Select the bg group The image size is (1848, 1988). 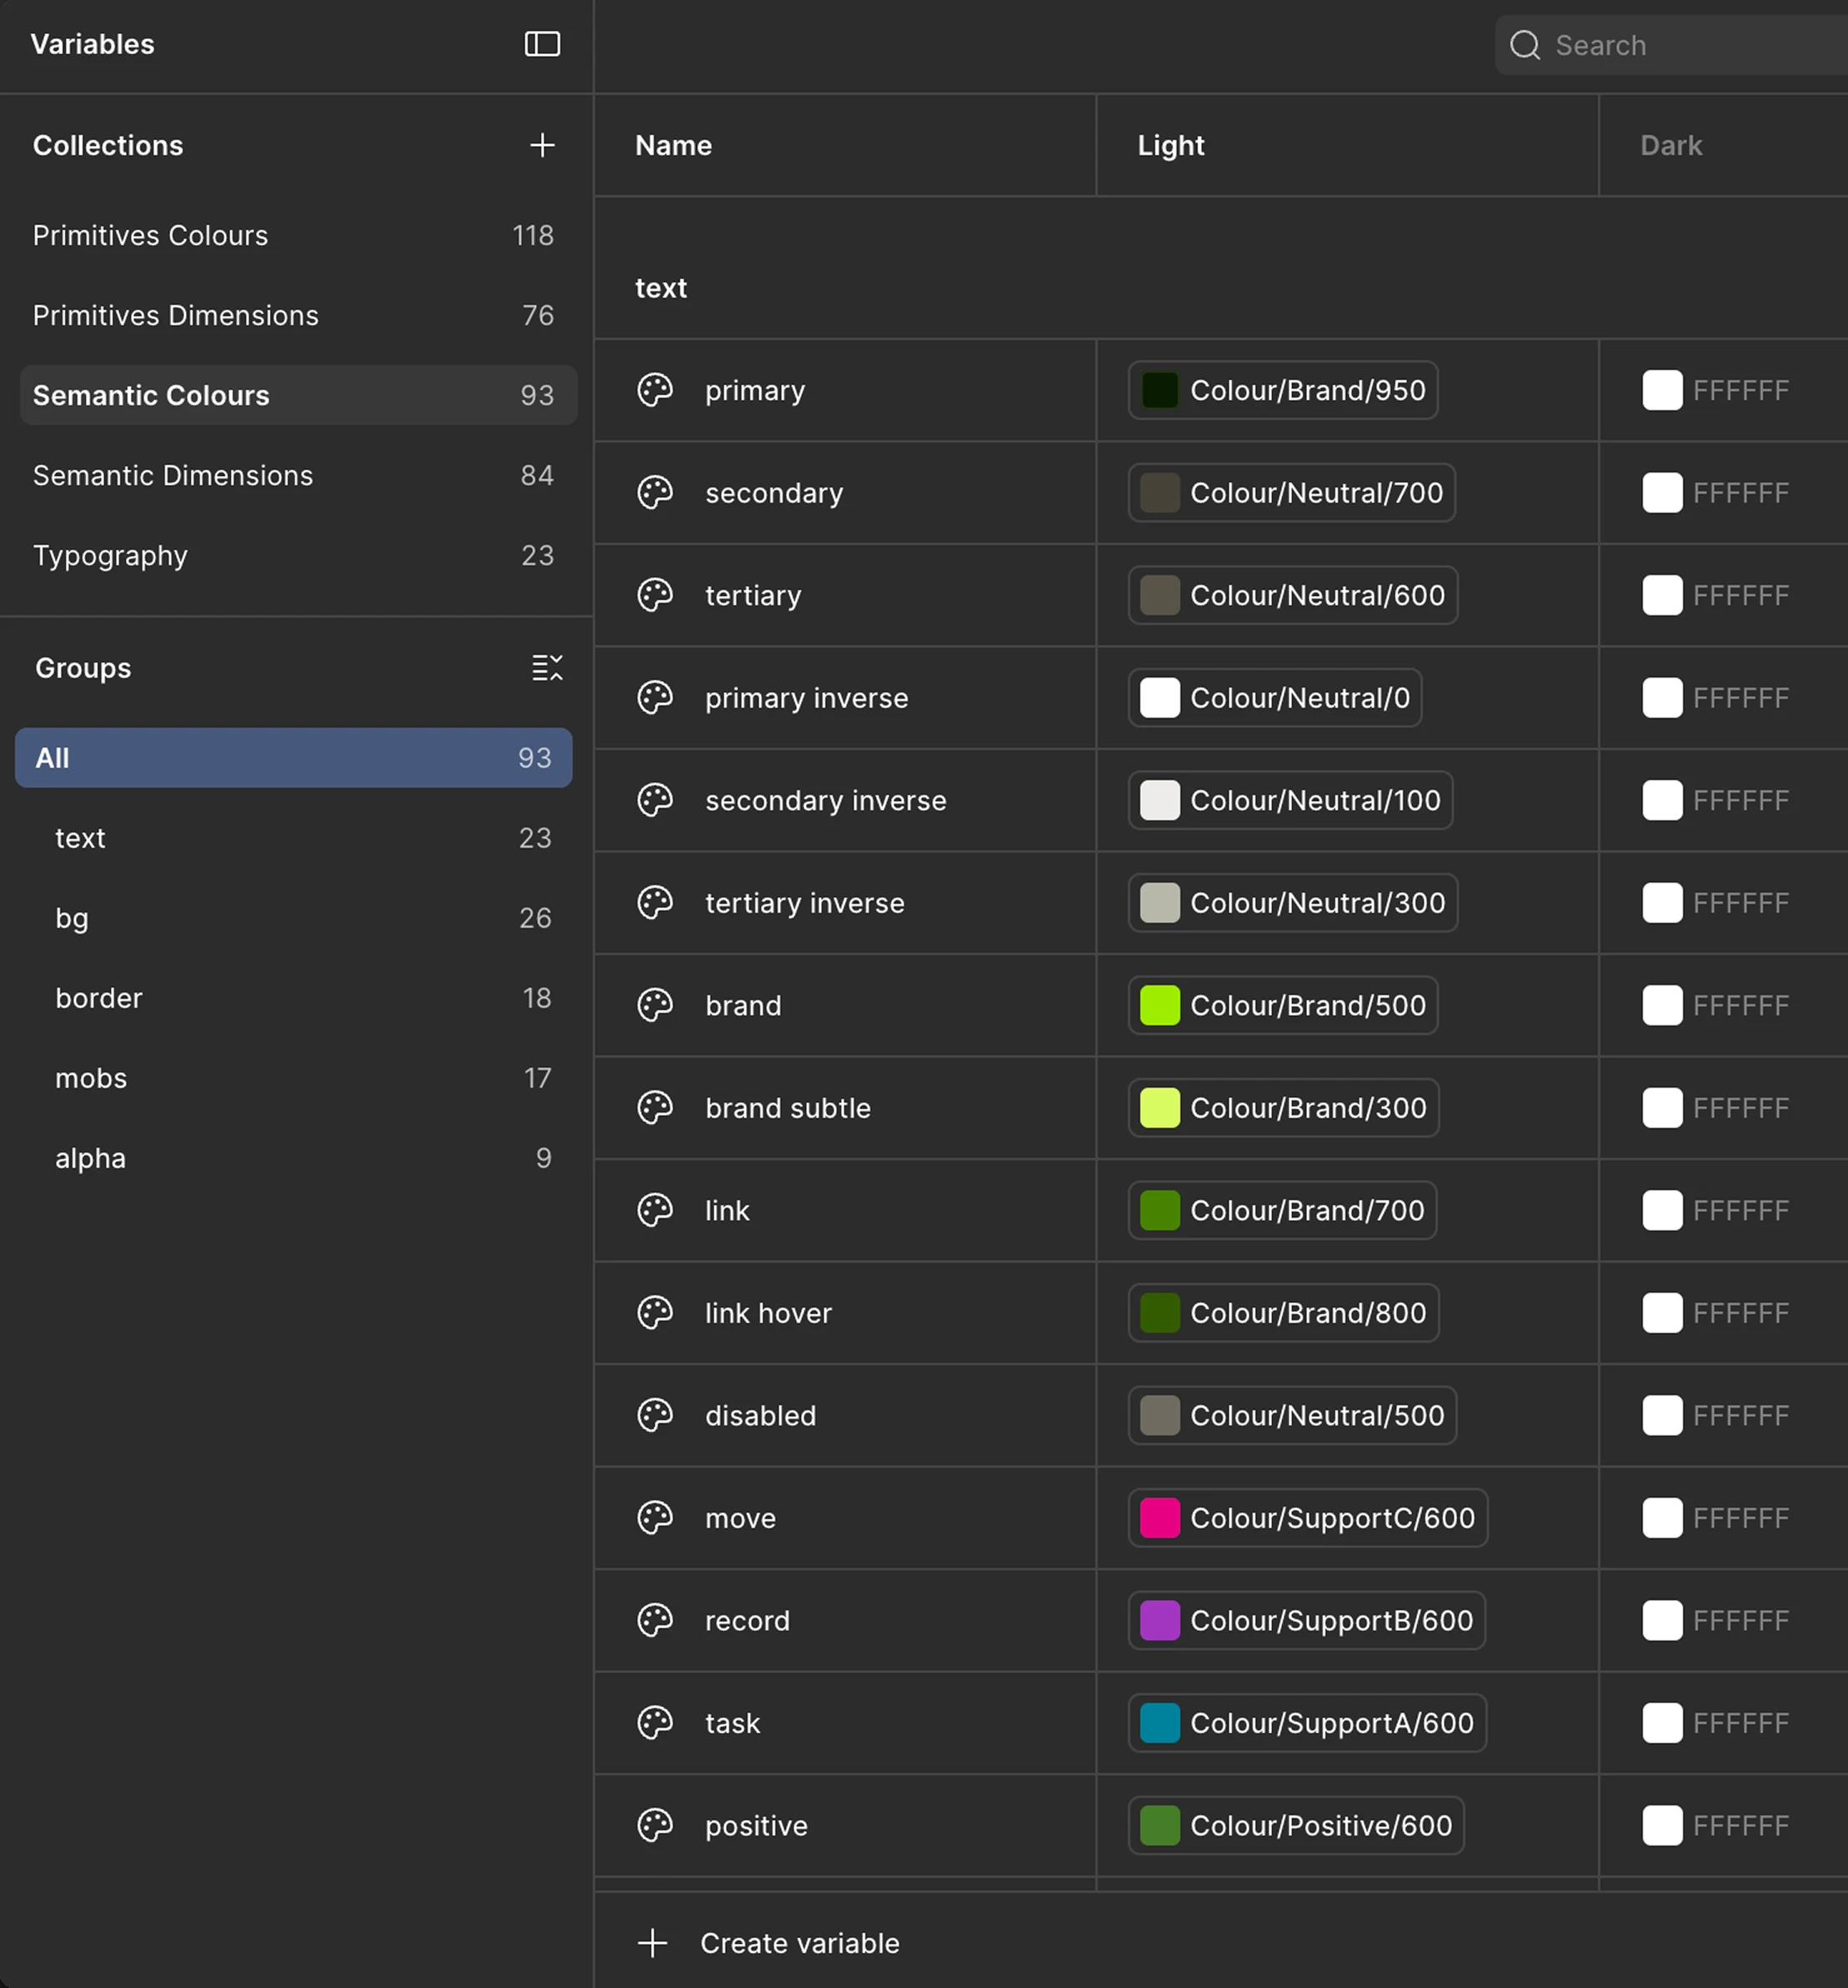pyautogui.click(x=293, y=918)
